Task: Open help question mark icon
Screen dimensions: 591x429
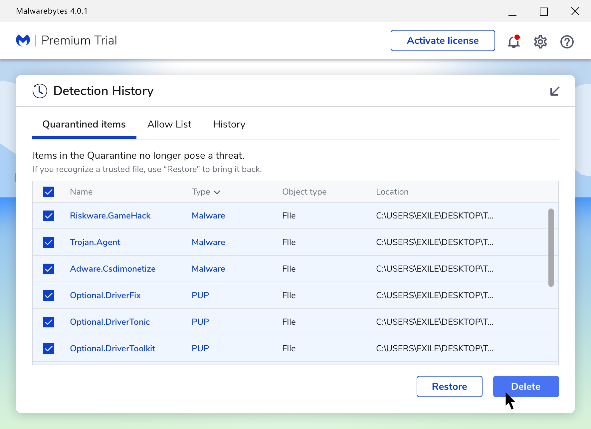Action: (x=567, y=42)
